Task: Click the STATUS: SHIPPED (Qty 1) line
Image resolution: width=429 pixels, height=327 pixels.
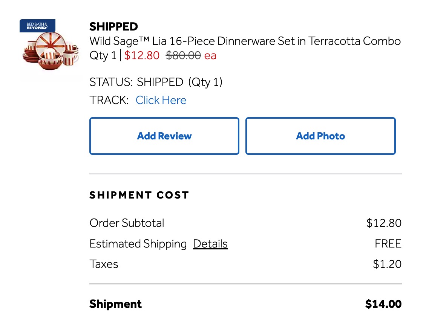Action: (x=156, y=82)
